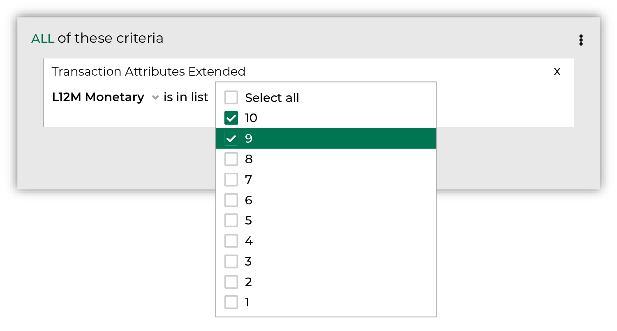This screenshot has width=617, height=331.
Task: Click the highlighted 9 row in list
Action: [326, 139]
